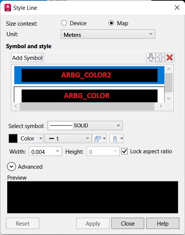
Task: Click the Add Symbol button
Action: coord(27,58)
